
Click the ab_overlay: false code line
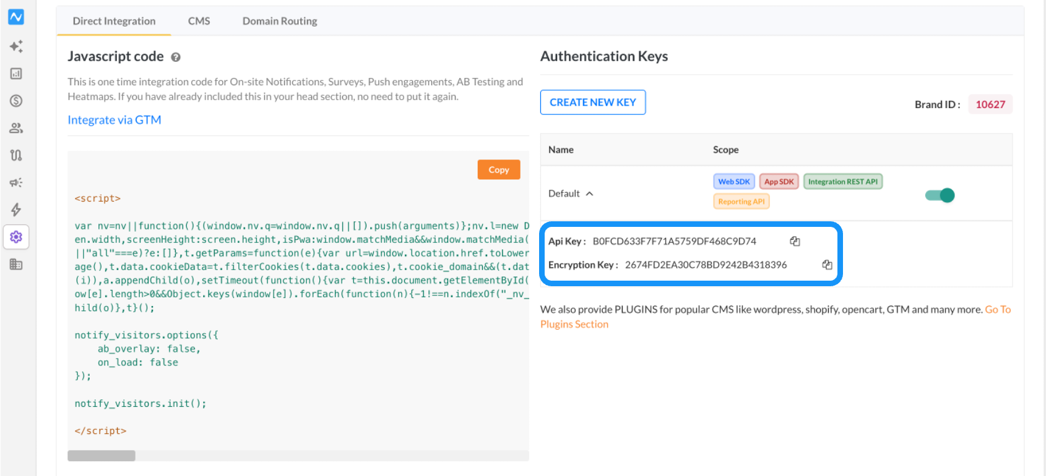149,349
